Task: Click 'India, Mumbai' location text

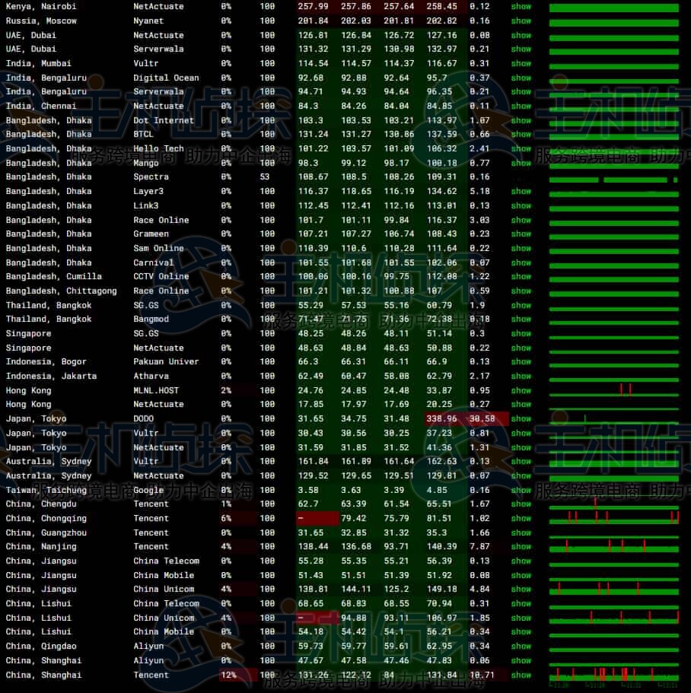Action: (38, 64)
